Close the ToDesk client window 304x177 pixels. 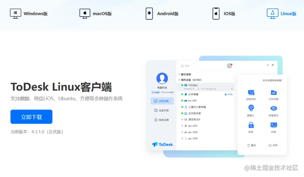pyautogui.click(x=273, y=65)
